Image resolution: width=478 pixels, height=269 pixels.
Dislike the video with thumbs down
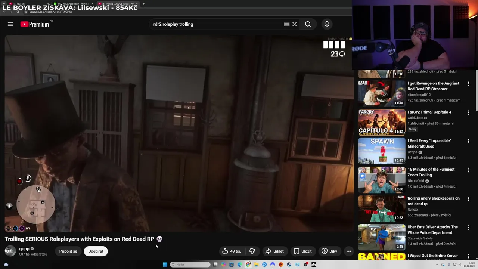252,251
